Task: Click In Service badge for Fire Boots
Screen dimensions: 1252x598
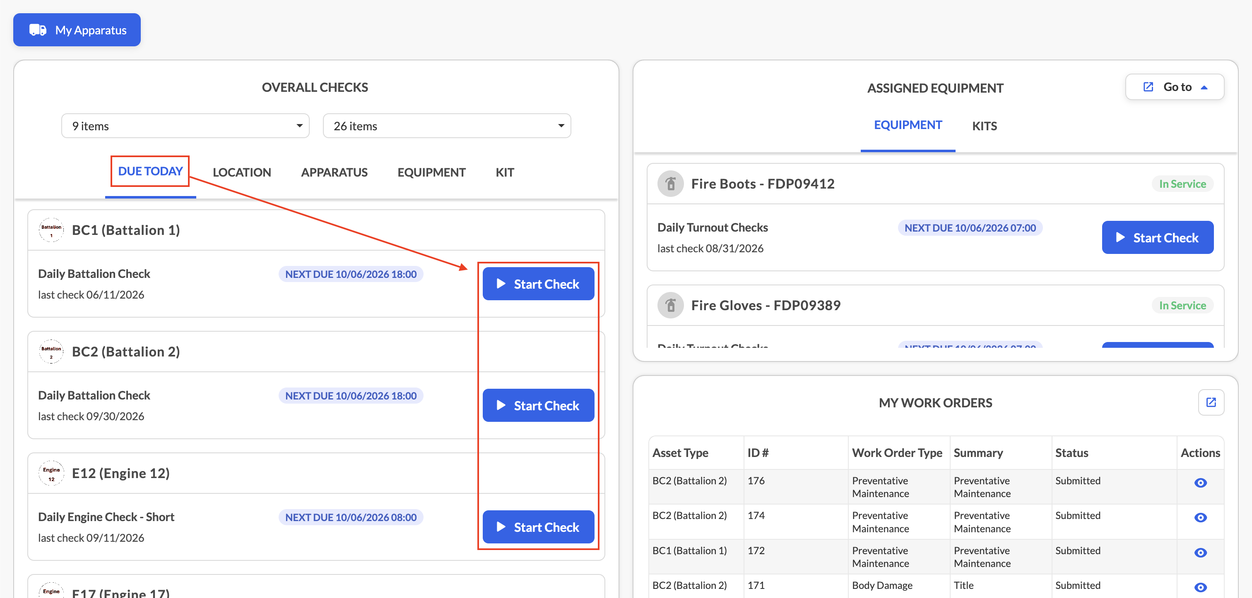Action: click(1182, 184)
